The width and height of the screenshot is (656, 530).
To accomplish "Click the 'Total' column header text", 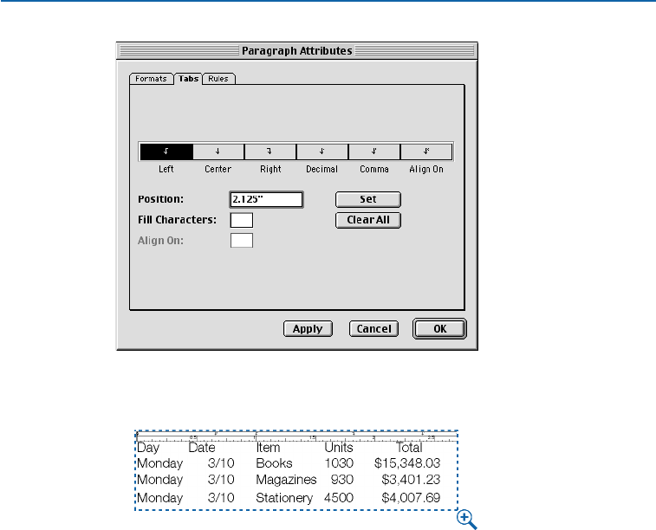I will click(x=409, y=448).
